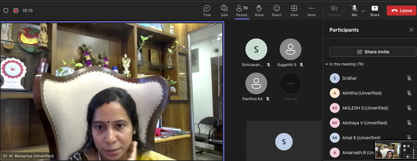The image size is (417, 161).
Task: Change the meeting View layout
Action: tap(294, 11)
